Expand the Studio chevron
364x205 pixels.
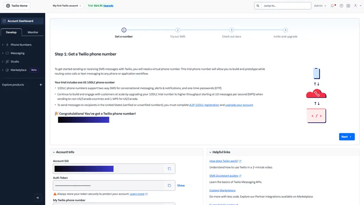3,61
